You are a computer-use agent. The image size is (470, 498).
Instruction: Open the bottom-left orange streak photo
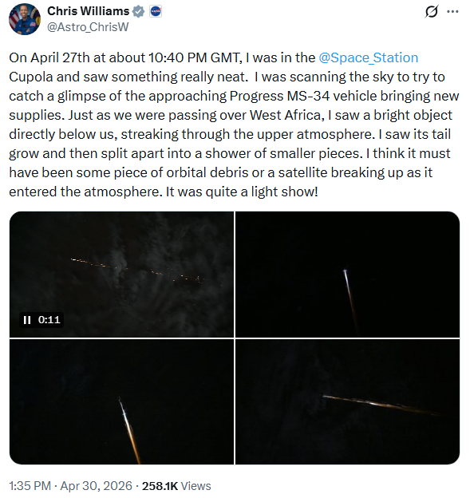pyautogui.click(x=121, y=401)
